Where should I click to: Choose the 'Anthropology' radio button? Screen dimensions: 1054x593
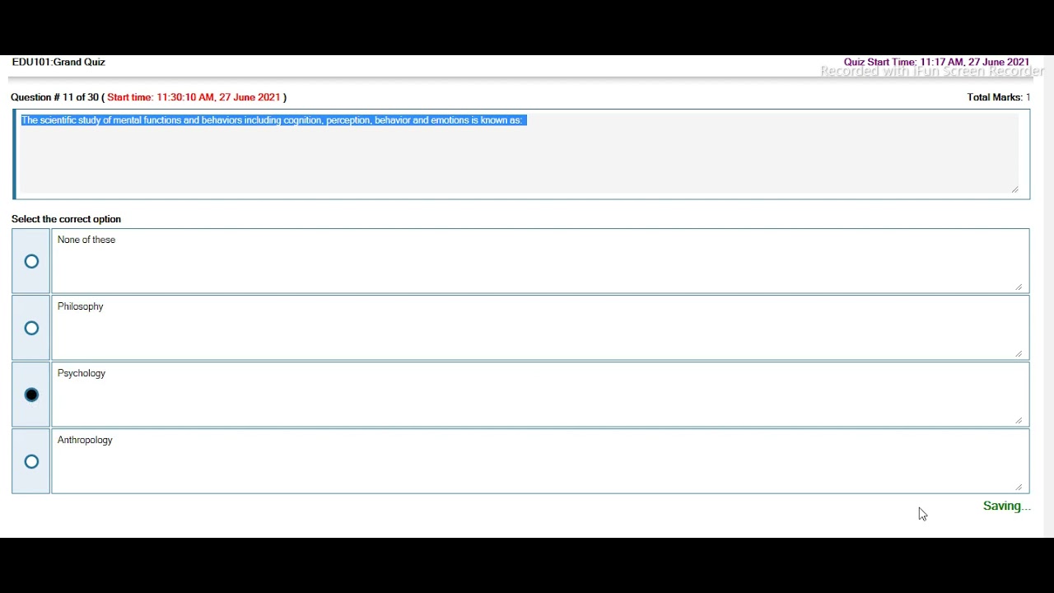click(x=31, y=461)
